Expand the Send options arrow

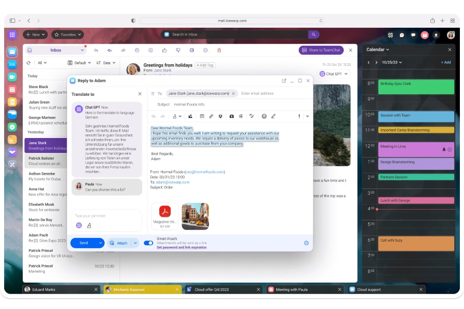pos(100,243)
